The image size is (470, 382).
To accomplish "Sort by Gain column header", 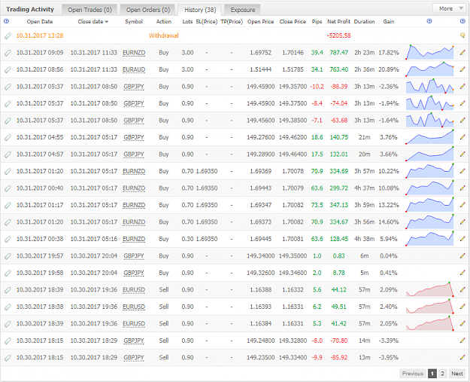I will (389, 22).
